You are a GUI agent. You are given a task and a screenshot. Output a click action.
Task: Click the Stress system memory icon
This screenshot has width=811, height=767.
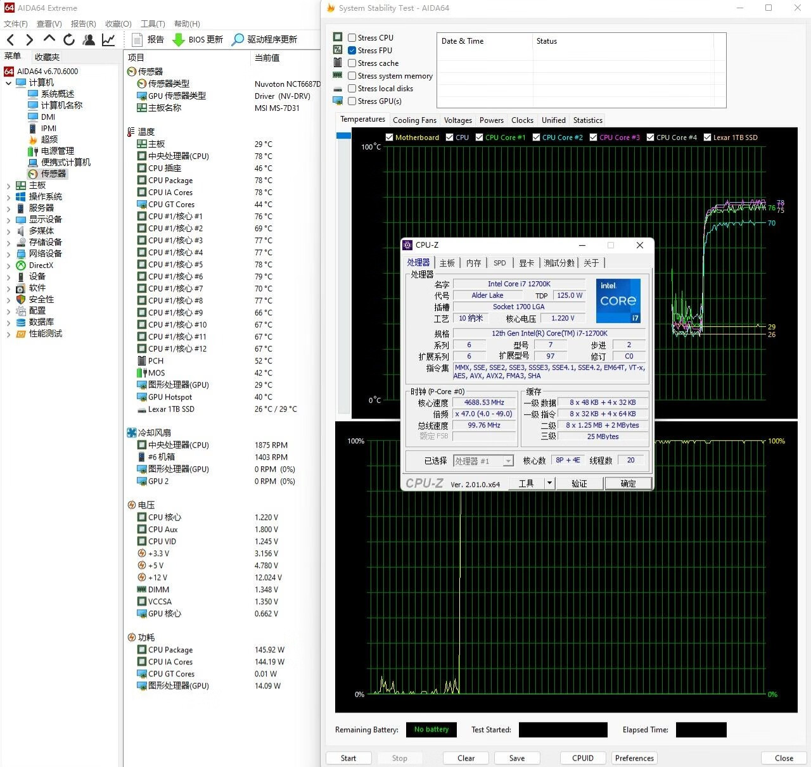point(338,75)
